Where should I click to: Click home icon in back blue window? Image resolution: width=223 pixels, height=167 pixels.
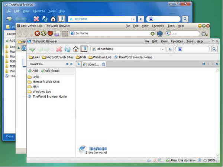coord(53,19)
